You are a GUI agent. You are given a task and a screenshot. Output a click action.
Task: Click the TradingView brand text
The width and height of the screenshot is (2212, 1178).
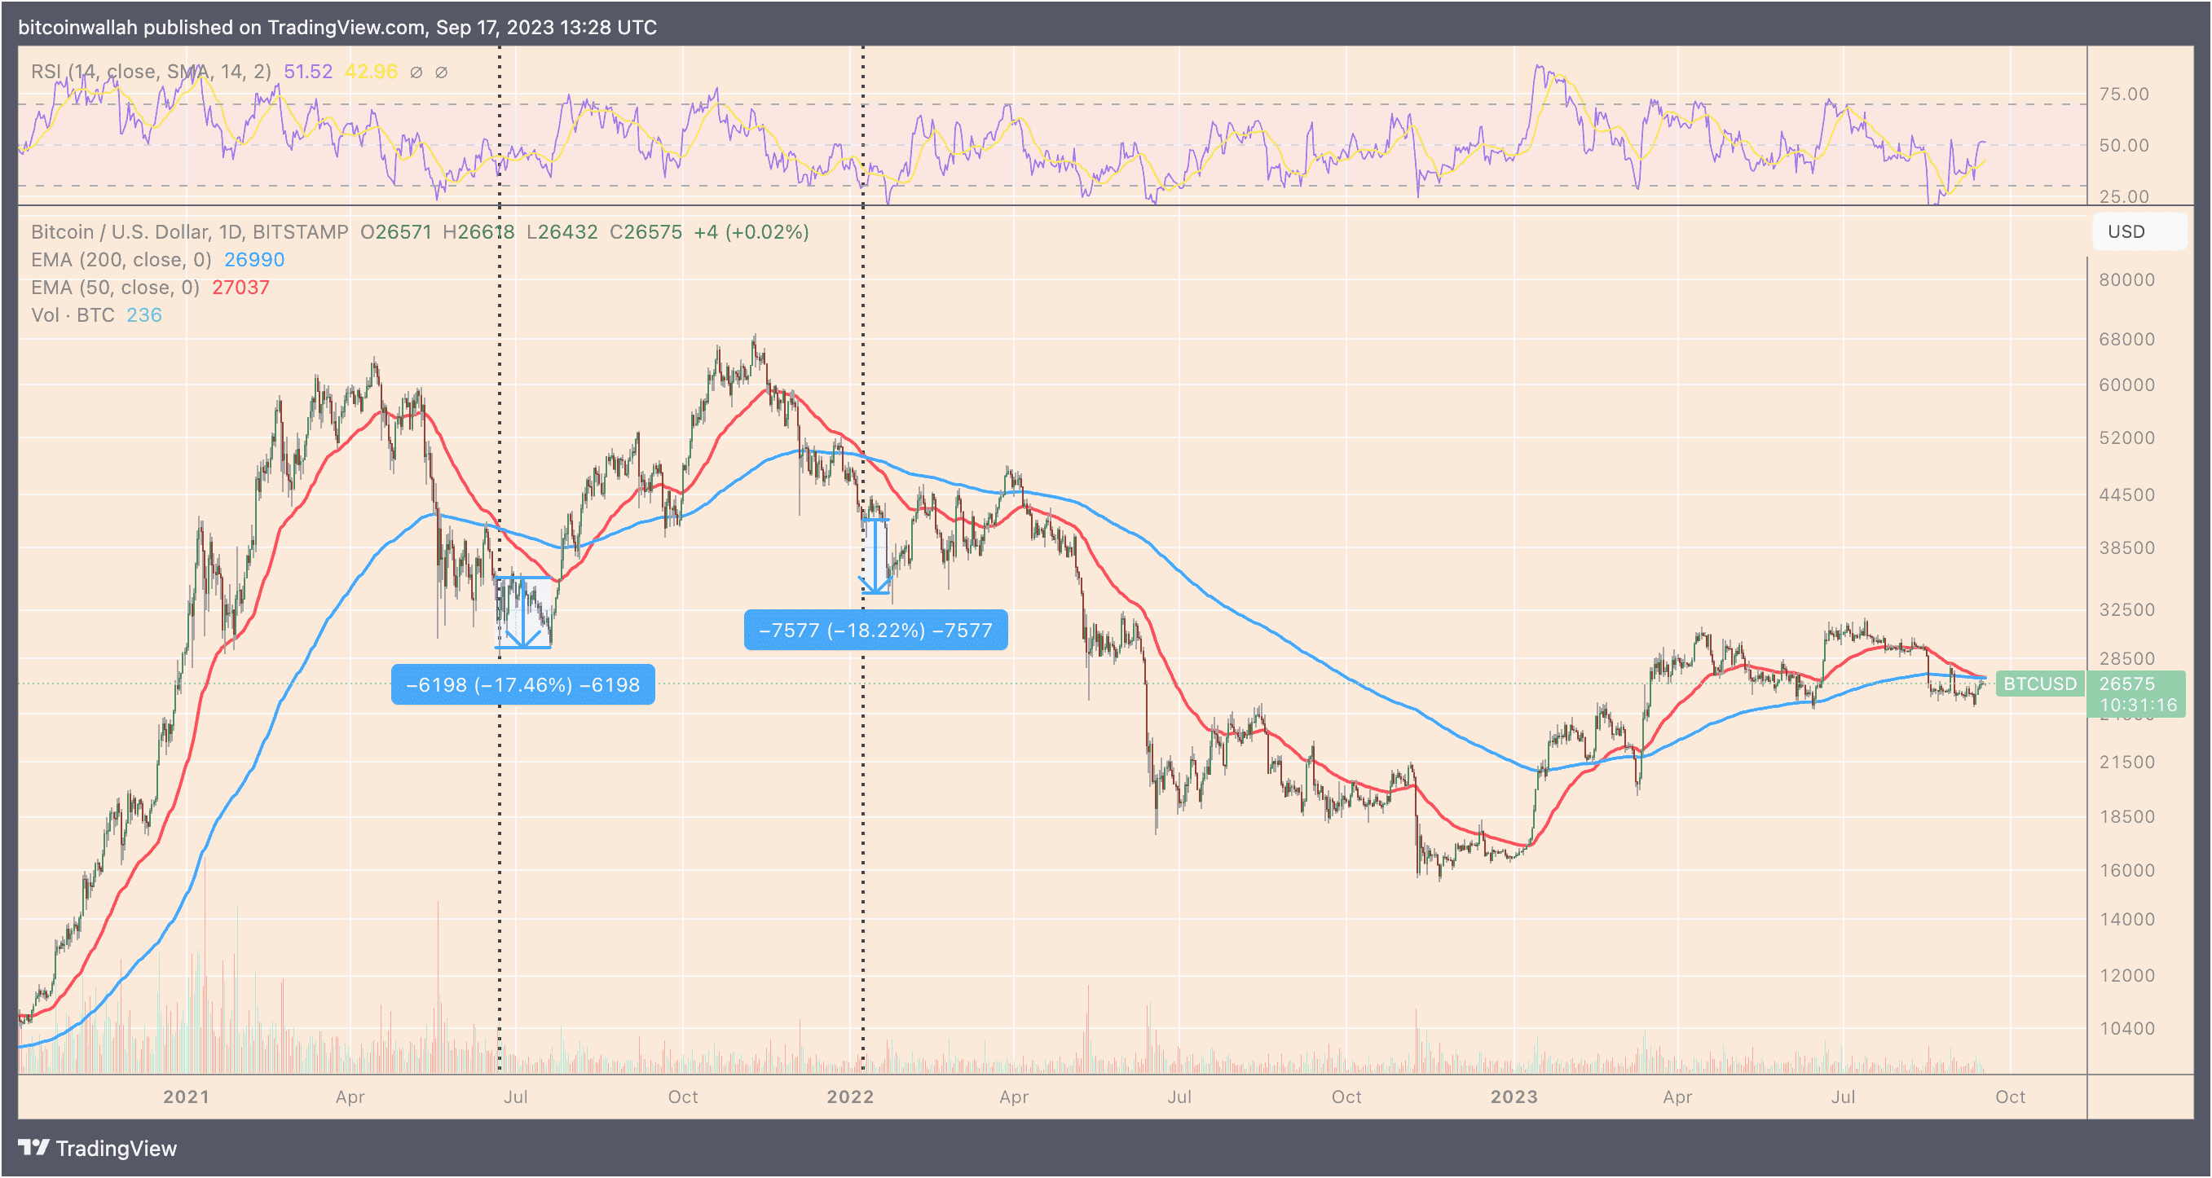116,1148
